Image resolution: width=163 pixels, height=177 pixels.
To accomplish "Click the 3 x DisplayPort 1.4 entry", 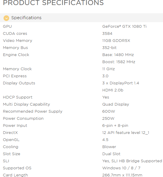I will tap(121, 83).
